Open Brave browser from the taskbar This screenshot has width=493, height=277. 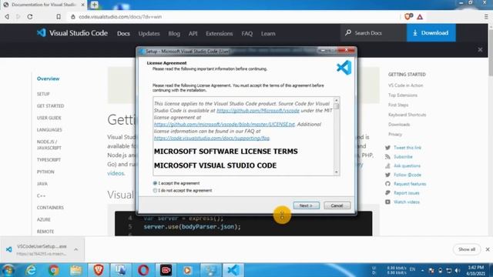(x=99, y=270)
